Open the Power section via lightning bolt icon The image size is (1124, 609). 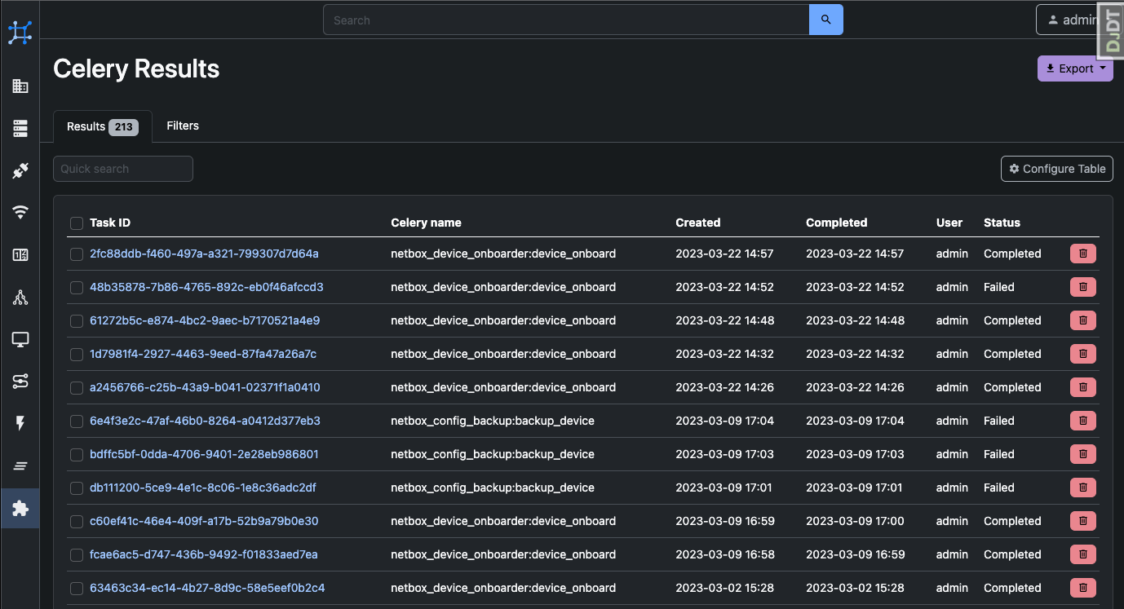[20, 423]
